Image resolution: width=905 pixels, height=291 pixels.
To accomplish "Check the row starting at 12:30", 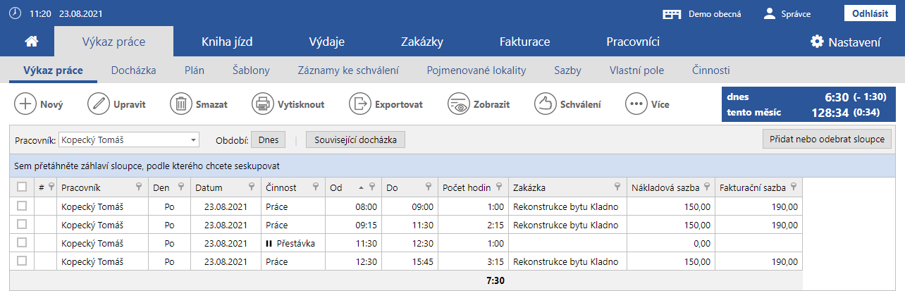I will coord(22,261).
